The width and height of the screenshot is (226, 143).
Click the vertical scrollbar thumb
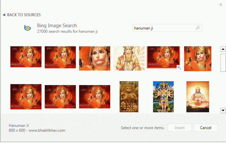[x=223, y=62]
